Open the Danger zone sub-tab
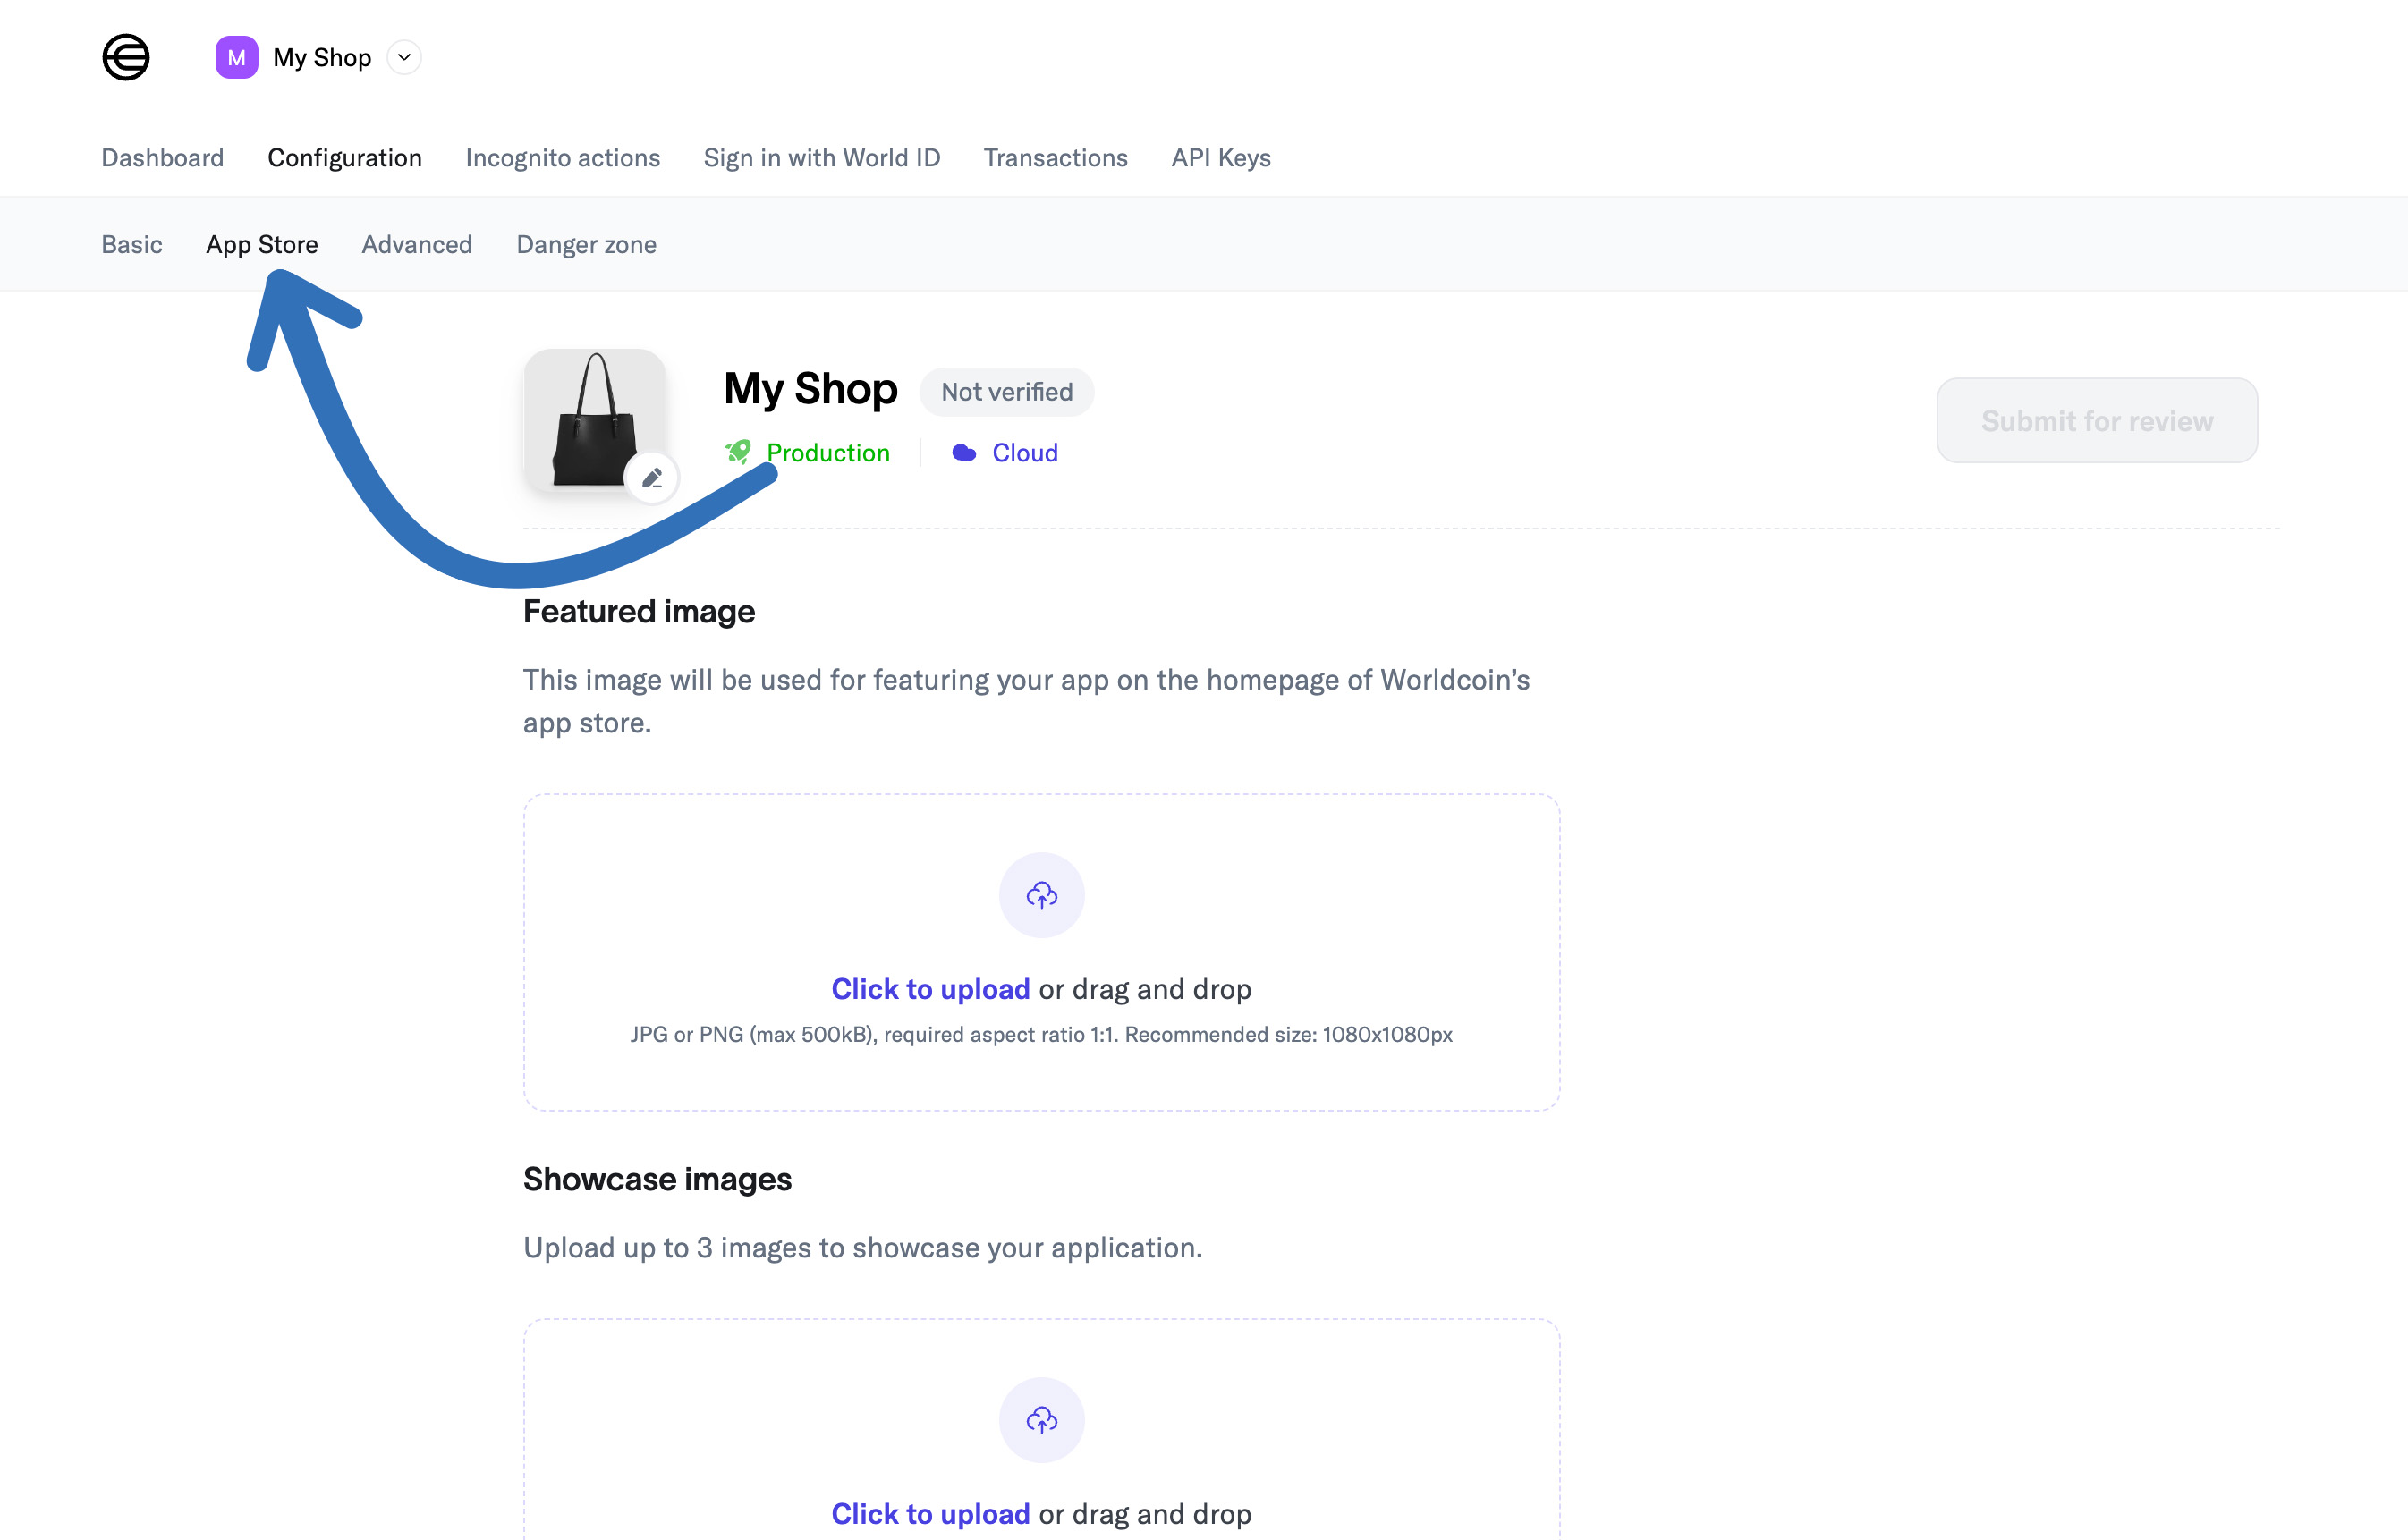2408x1540 pixels. point(587,244)
